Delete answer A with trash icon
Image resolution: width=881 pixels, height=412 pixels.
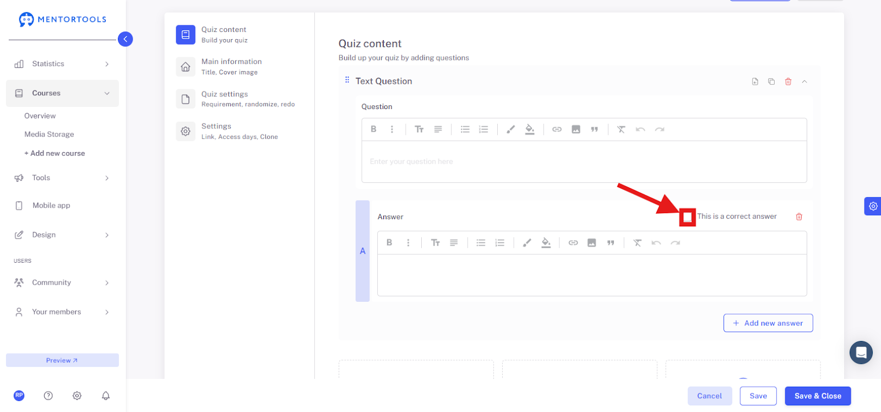(799, 217)
